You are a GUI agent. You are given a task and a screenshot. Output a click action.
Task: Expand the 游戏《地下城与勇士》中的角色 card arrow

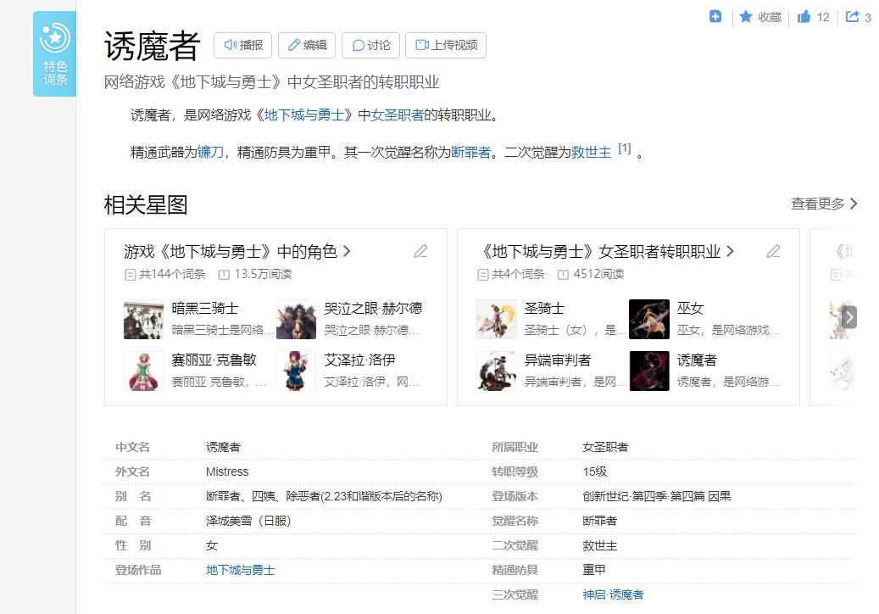[x=346, y=251]
